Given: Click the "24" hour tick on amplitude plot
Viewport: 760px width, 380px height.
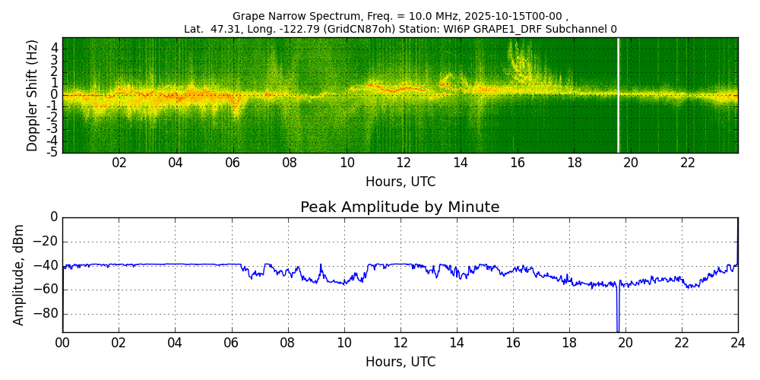Looking at the screenshot, I should (737, 343).
